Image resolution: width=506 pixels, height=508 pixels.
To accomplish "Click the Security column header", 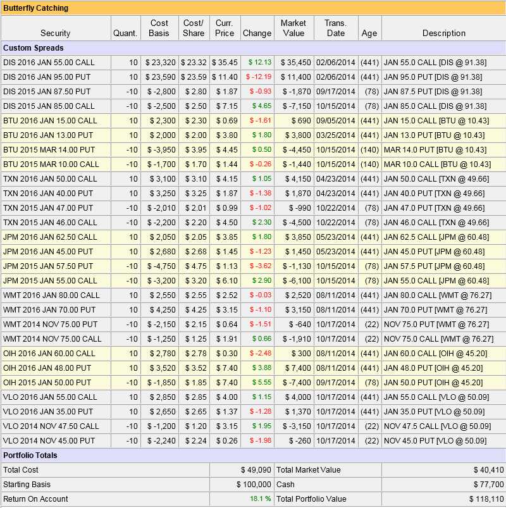I will pos(55,33).
